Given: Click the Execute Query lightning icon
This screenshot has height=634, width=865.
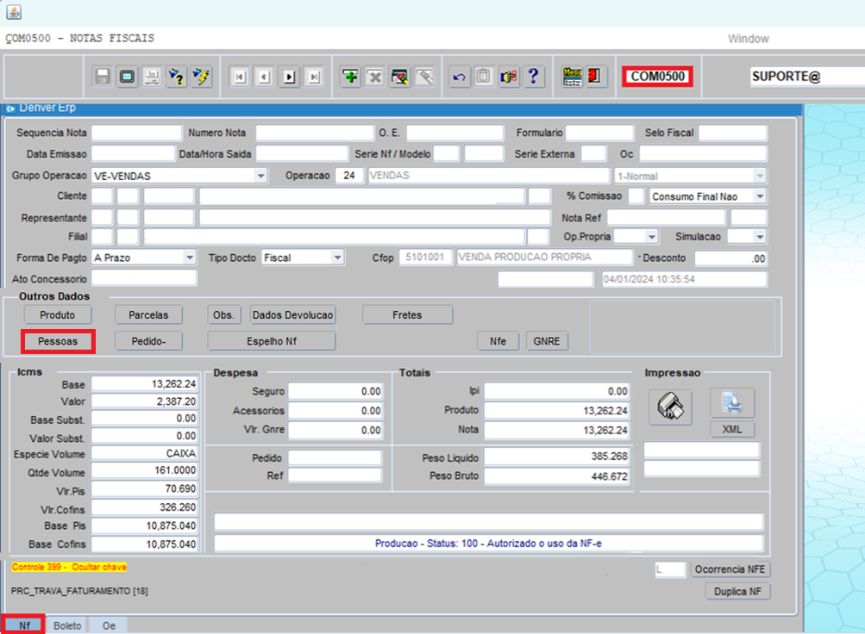Looking at the screenshot, I should (x=201, y=78).
